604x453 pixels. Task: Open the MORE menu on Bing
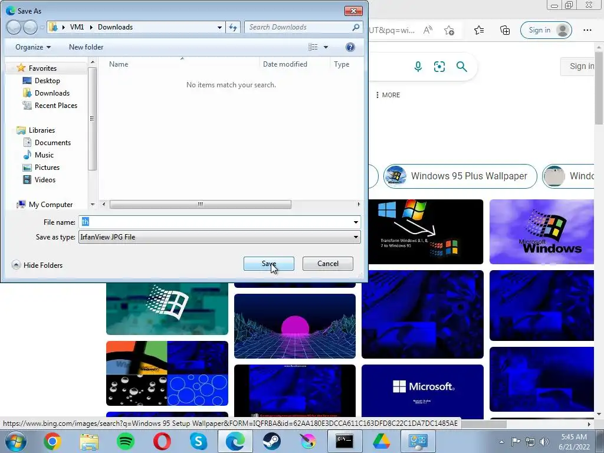(388, 95)
